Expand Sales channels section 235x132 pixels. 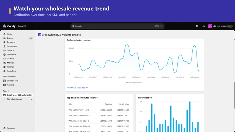coord(10,77)
